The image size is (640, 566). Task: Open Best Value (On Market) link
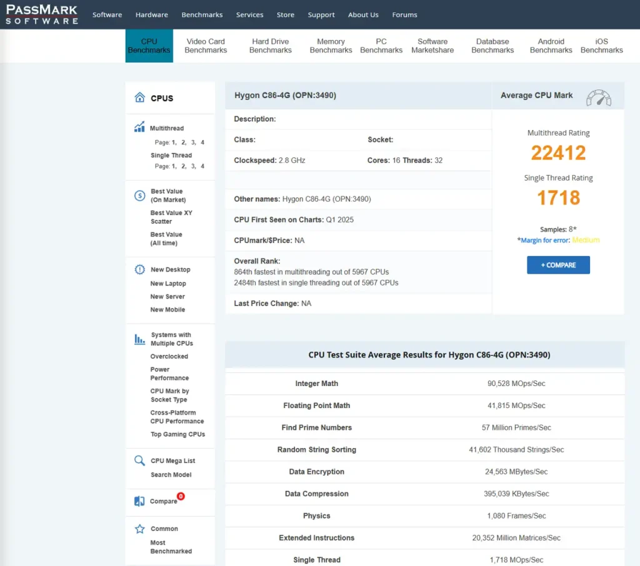(x=167, y=196)
